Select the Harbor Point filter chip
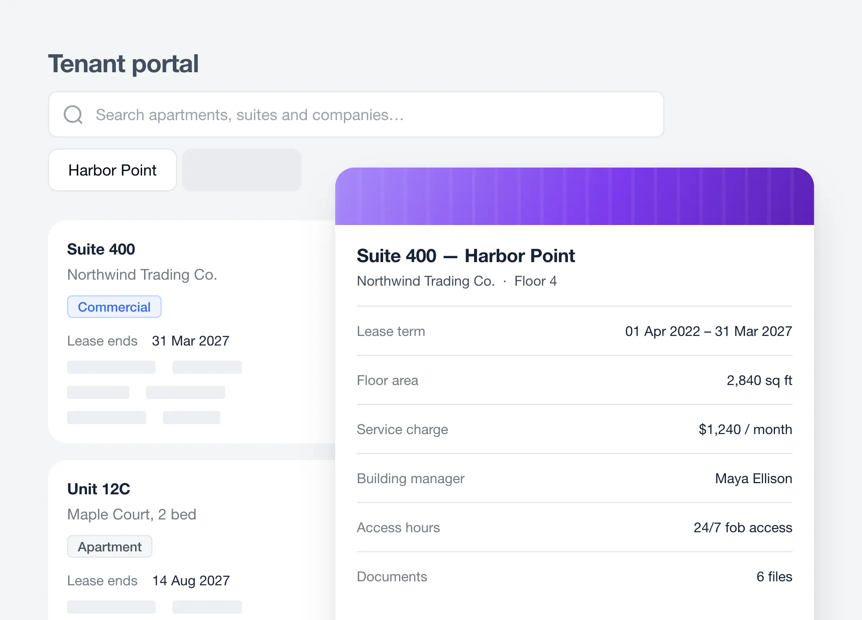862x620 pixels. tap(113, 170)
